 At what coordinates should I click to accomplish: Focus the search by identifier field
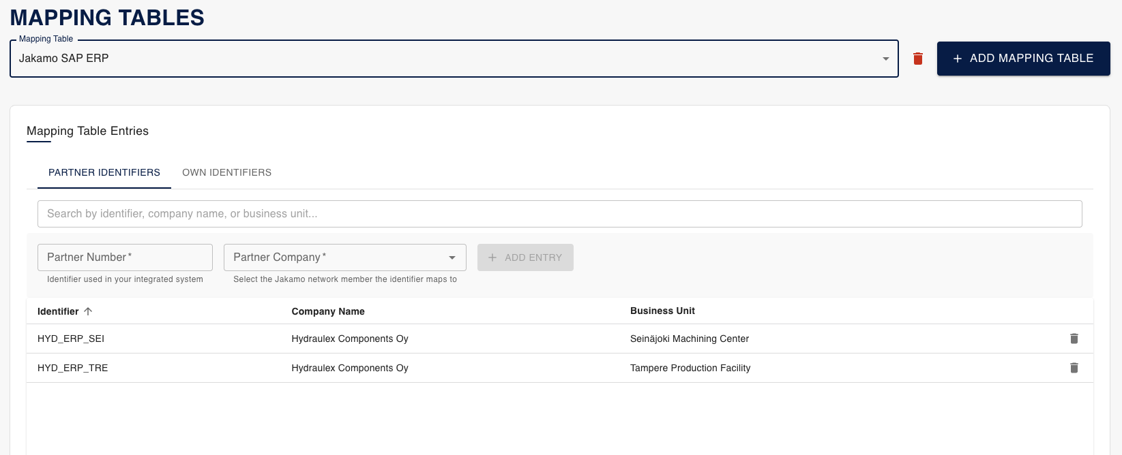coord(559,214)
